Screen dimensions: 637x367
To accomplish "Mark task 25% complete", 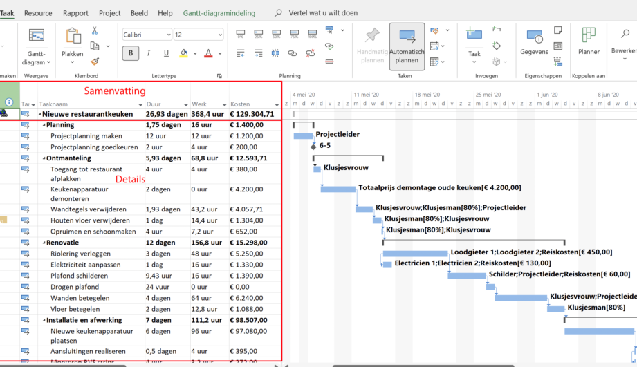I will [259, 33].
